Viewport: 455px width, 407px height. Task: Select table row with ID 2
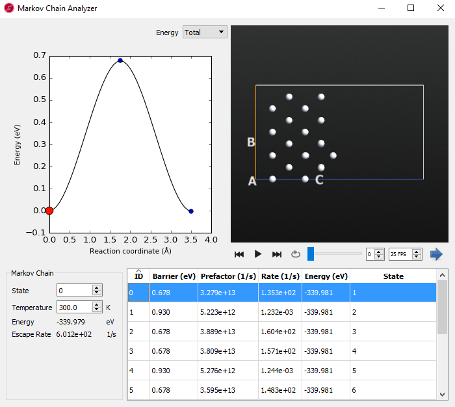click(x=282, y=332)
